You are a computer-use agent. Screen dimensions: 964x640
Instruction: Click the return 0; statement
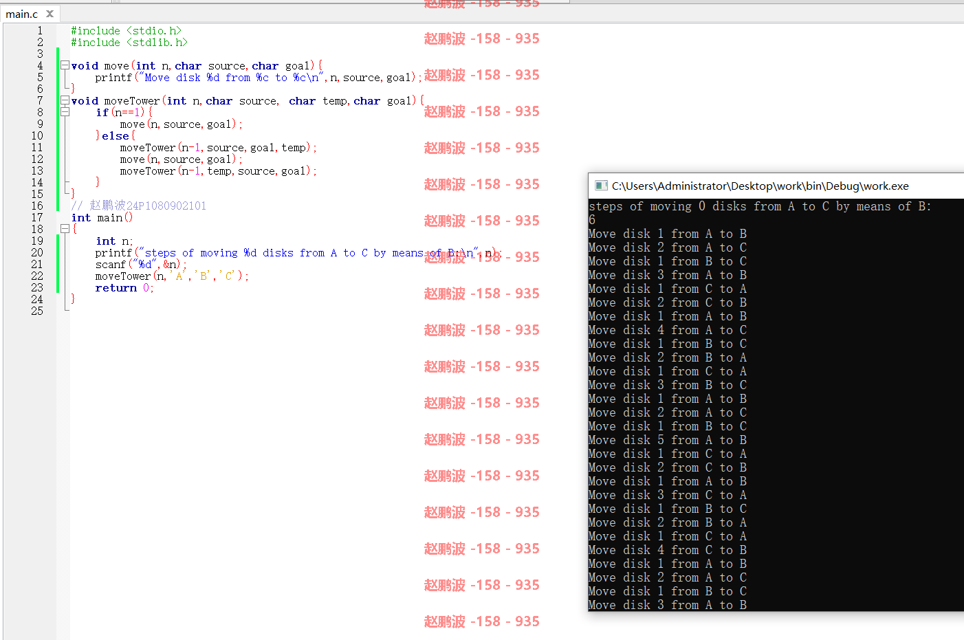(x=124, y=287)
